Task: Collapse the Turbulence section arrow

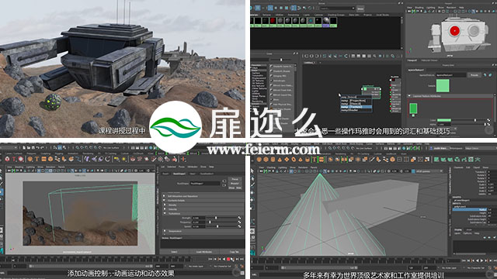Action: point(165,214)
